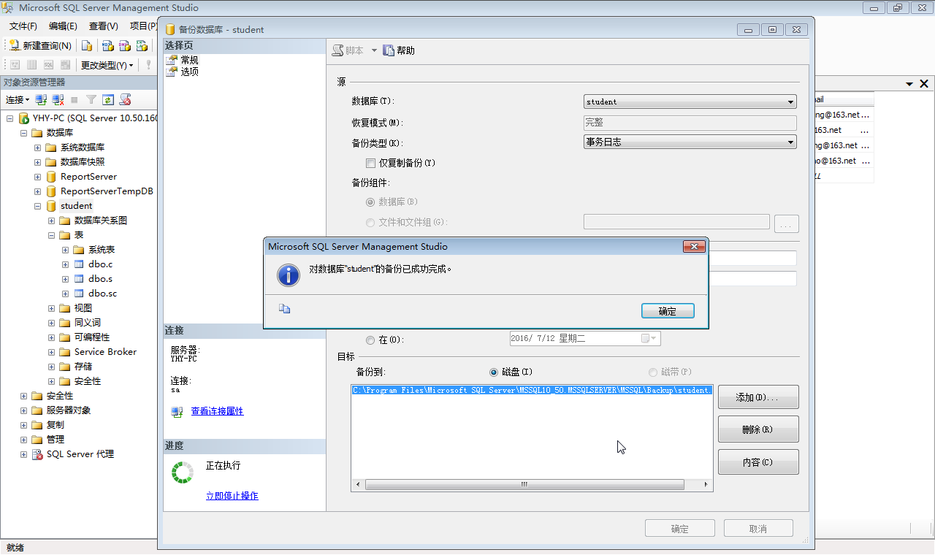
Task: Select the 文件和文件组(G) radio button
Action: (370, 222)
